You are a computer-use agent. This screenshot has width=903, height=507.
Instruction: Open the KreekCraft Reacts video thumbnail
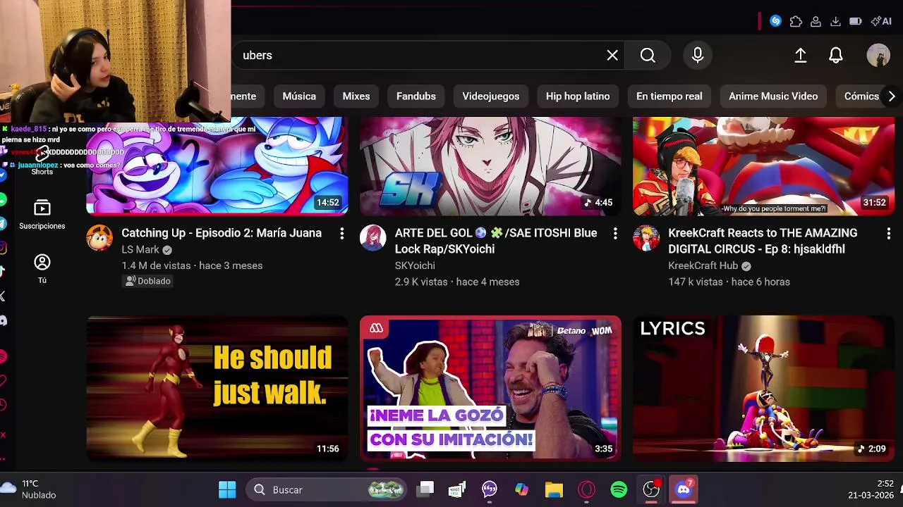coord(763,165)
